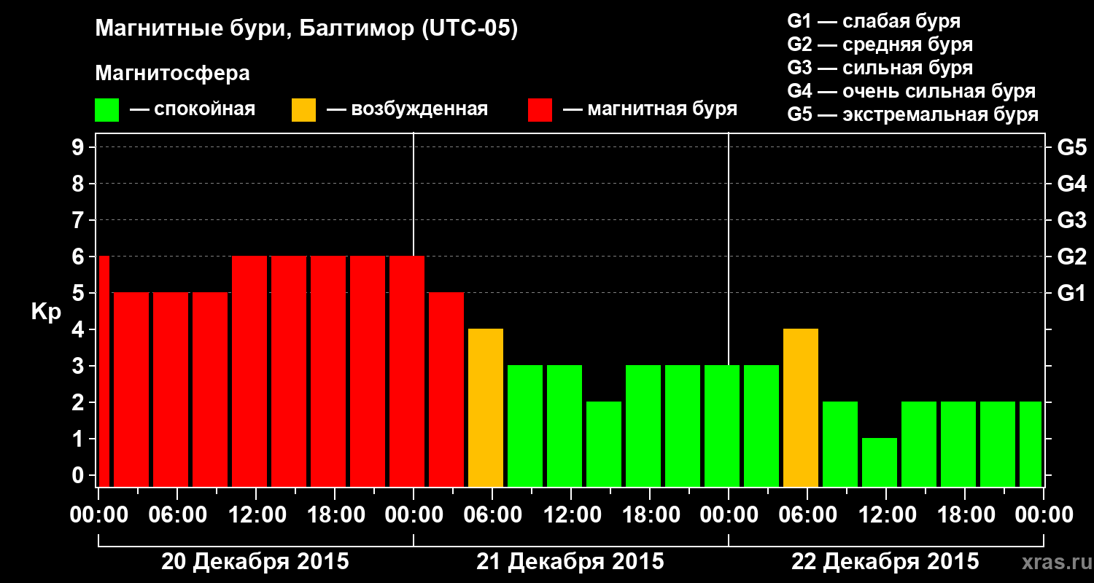Click the '— возбужденная' legend label

coord(407,109)
